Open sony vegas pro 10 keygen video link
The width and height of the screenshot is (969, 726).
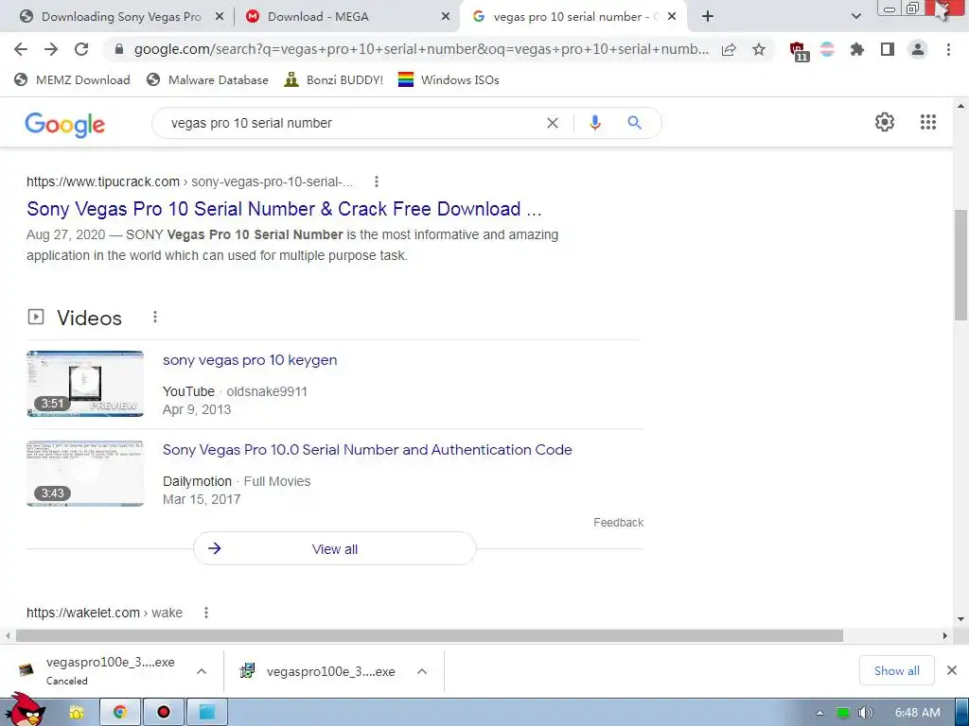coord(250,360)
